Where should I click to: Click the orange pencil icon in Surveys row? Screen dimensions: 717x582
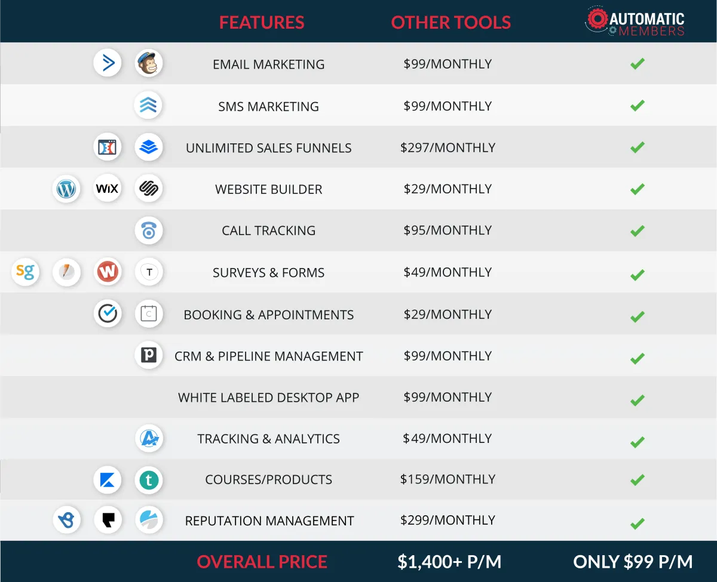click(x=66, y=272)
